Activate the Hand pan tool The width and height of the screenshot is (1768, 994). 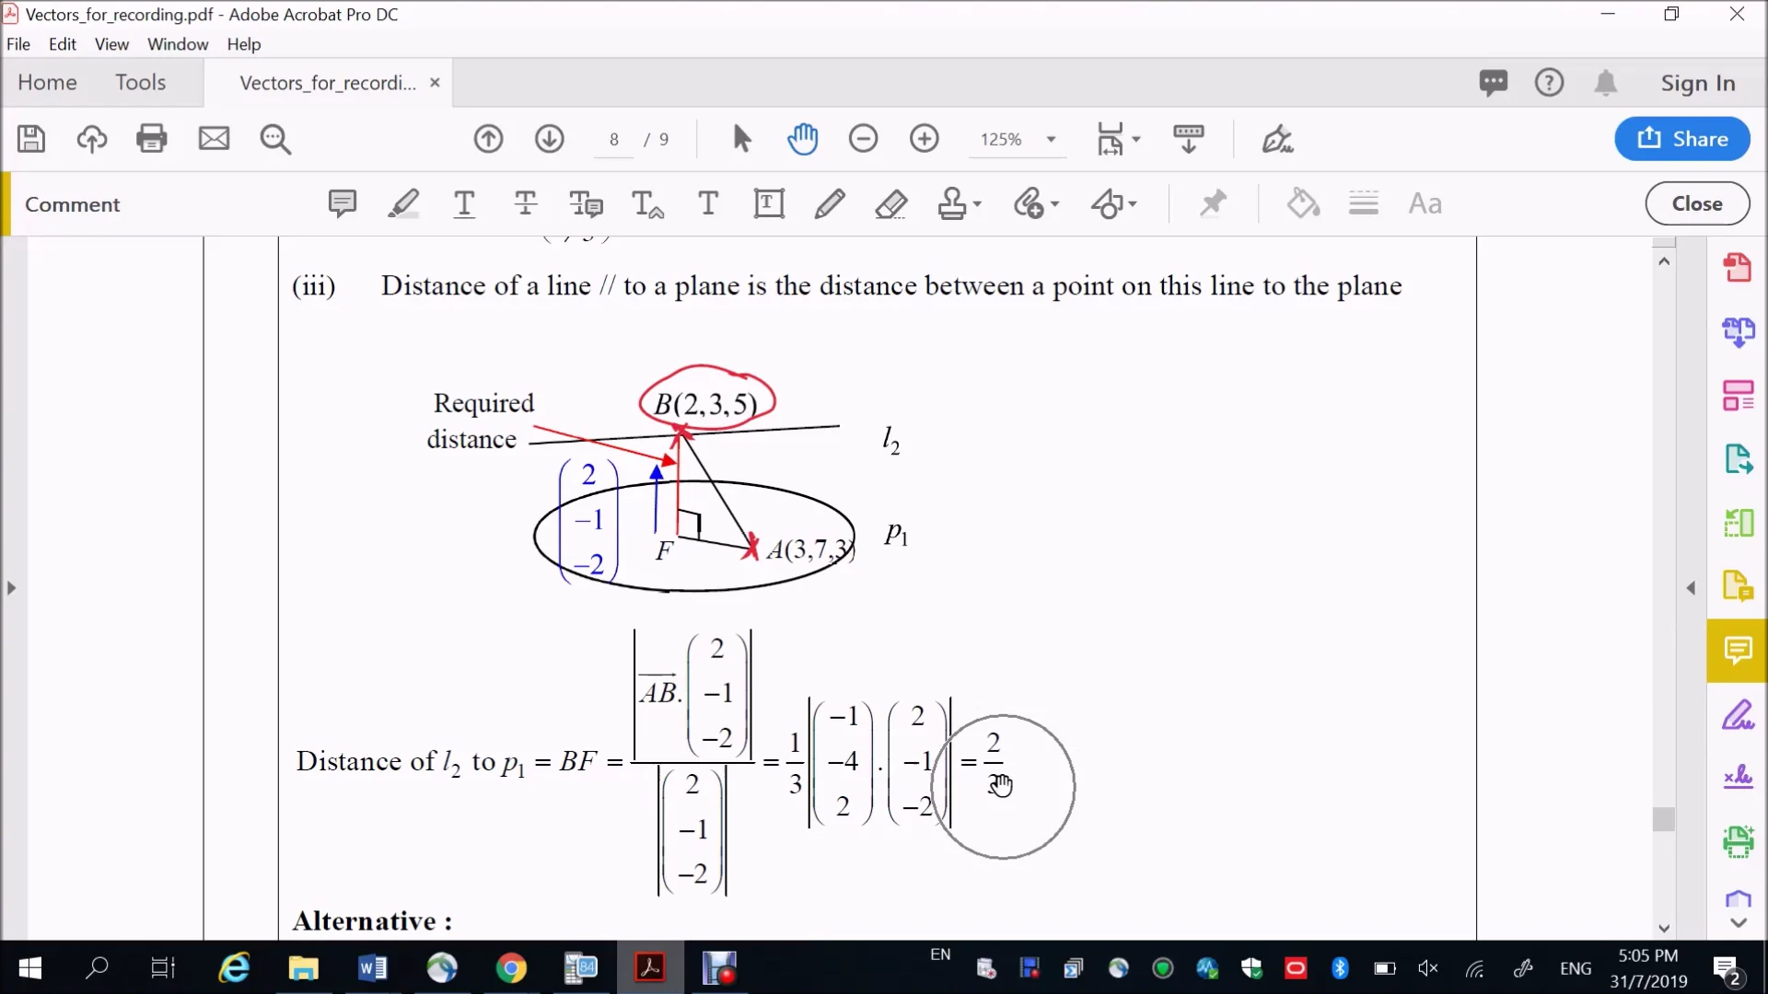803,139
